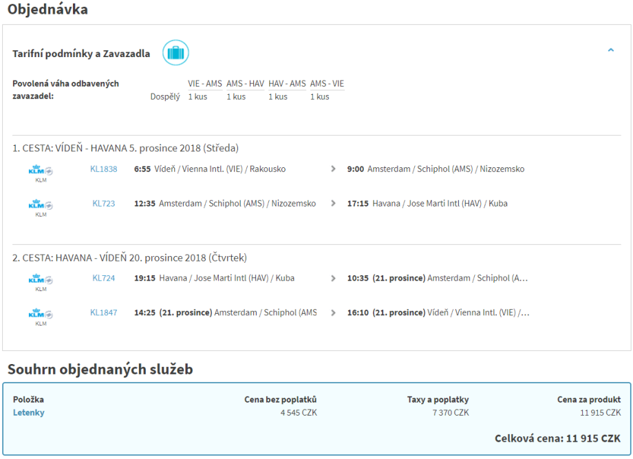Collapse the Tarifní podmínky a Zavazadla section
The height and width of the screenshot is (459, 633).
(x=610, y=50)
